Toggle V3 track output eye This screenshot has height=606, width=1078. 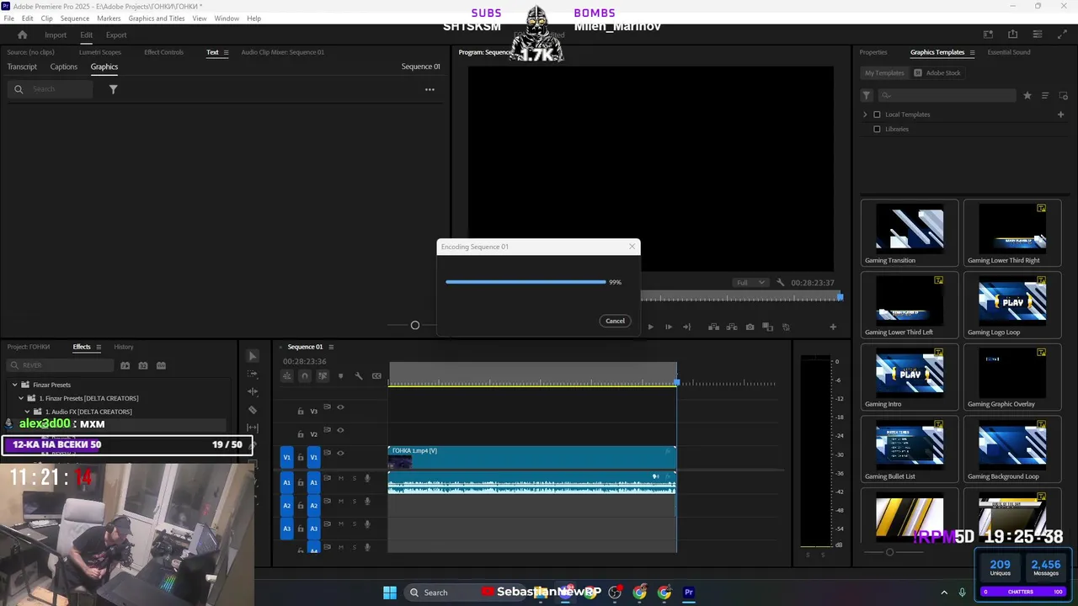coord(340,407)
